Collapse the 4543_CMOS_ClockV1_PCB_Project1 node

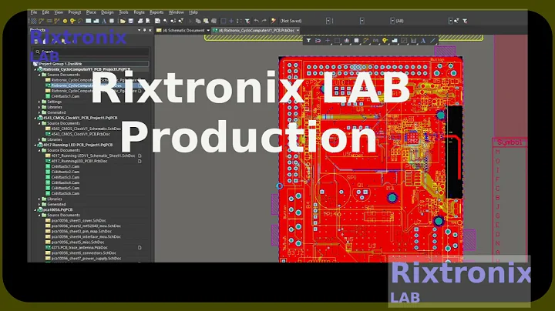(x=35, y=118)
